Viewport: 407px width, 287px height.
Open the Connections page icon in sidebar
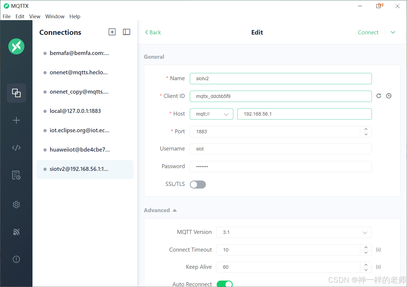pos(16,93)
